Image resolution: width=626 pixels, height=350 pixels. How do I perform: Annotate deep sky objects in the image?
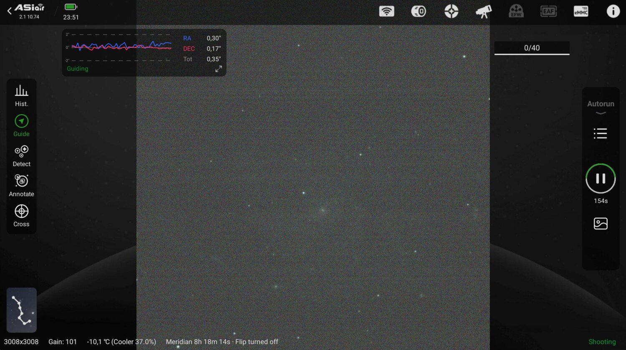pos(21,185)
